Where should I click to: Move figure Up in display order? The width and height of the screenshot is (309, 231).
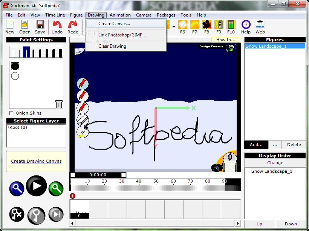[x=259, y=224]
